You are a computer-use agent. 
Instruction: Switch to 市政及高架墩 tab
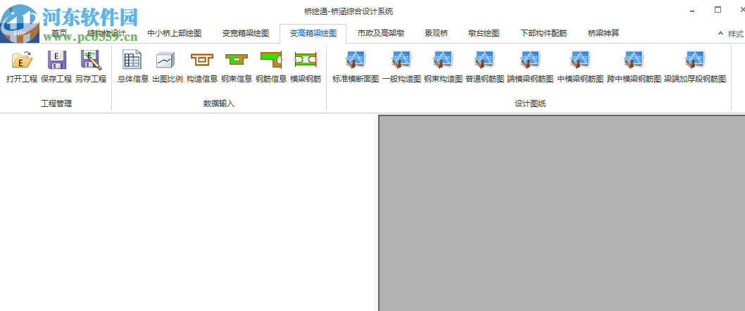(381, 33)
